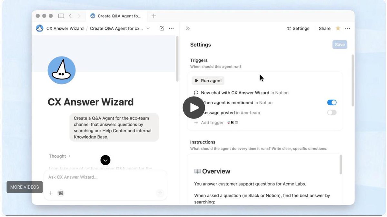Click the chat pane vertical scrollbar

[177, 59]
